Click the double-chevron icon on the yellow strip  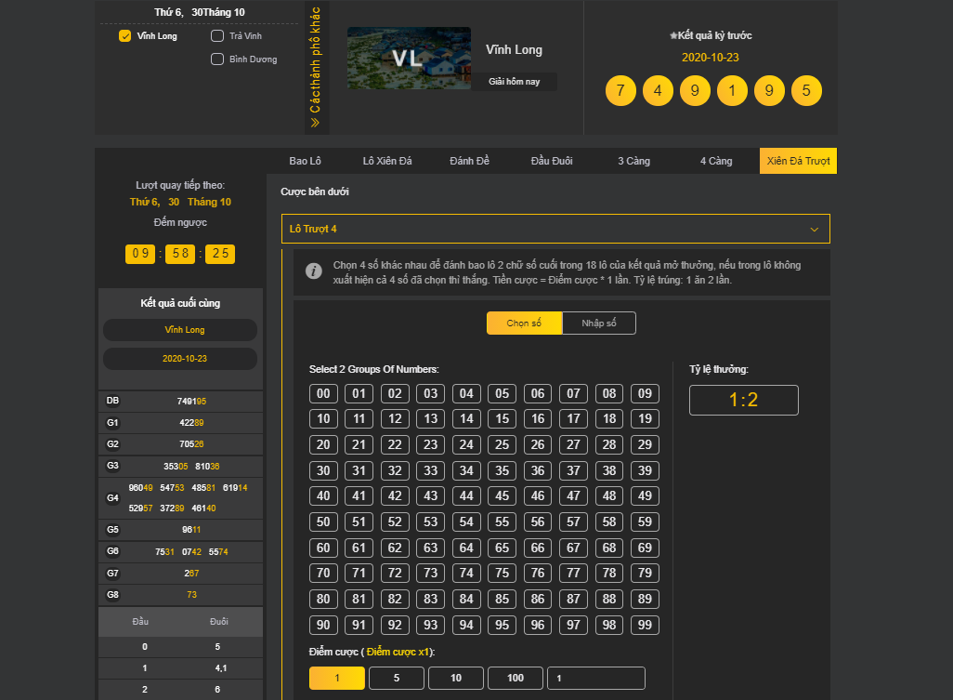click(315, 122)
